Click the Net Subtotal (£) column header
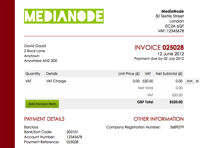 click(169, 74)
